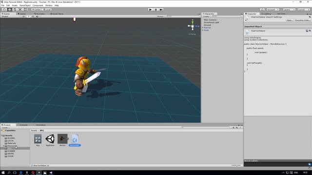
Task: Open Assets menu
Action: coord(15,5)
